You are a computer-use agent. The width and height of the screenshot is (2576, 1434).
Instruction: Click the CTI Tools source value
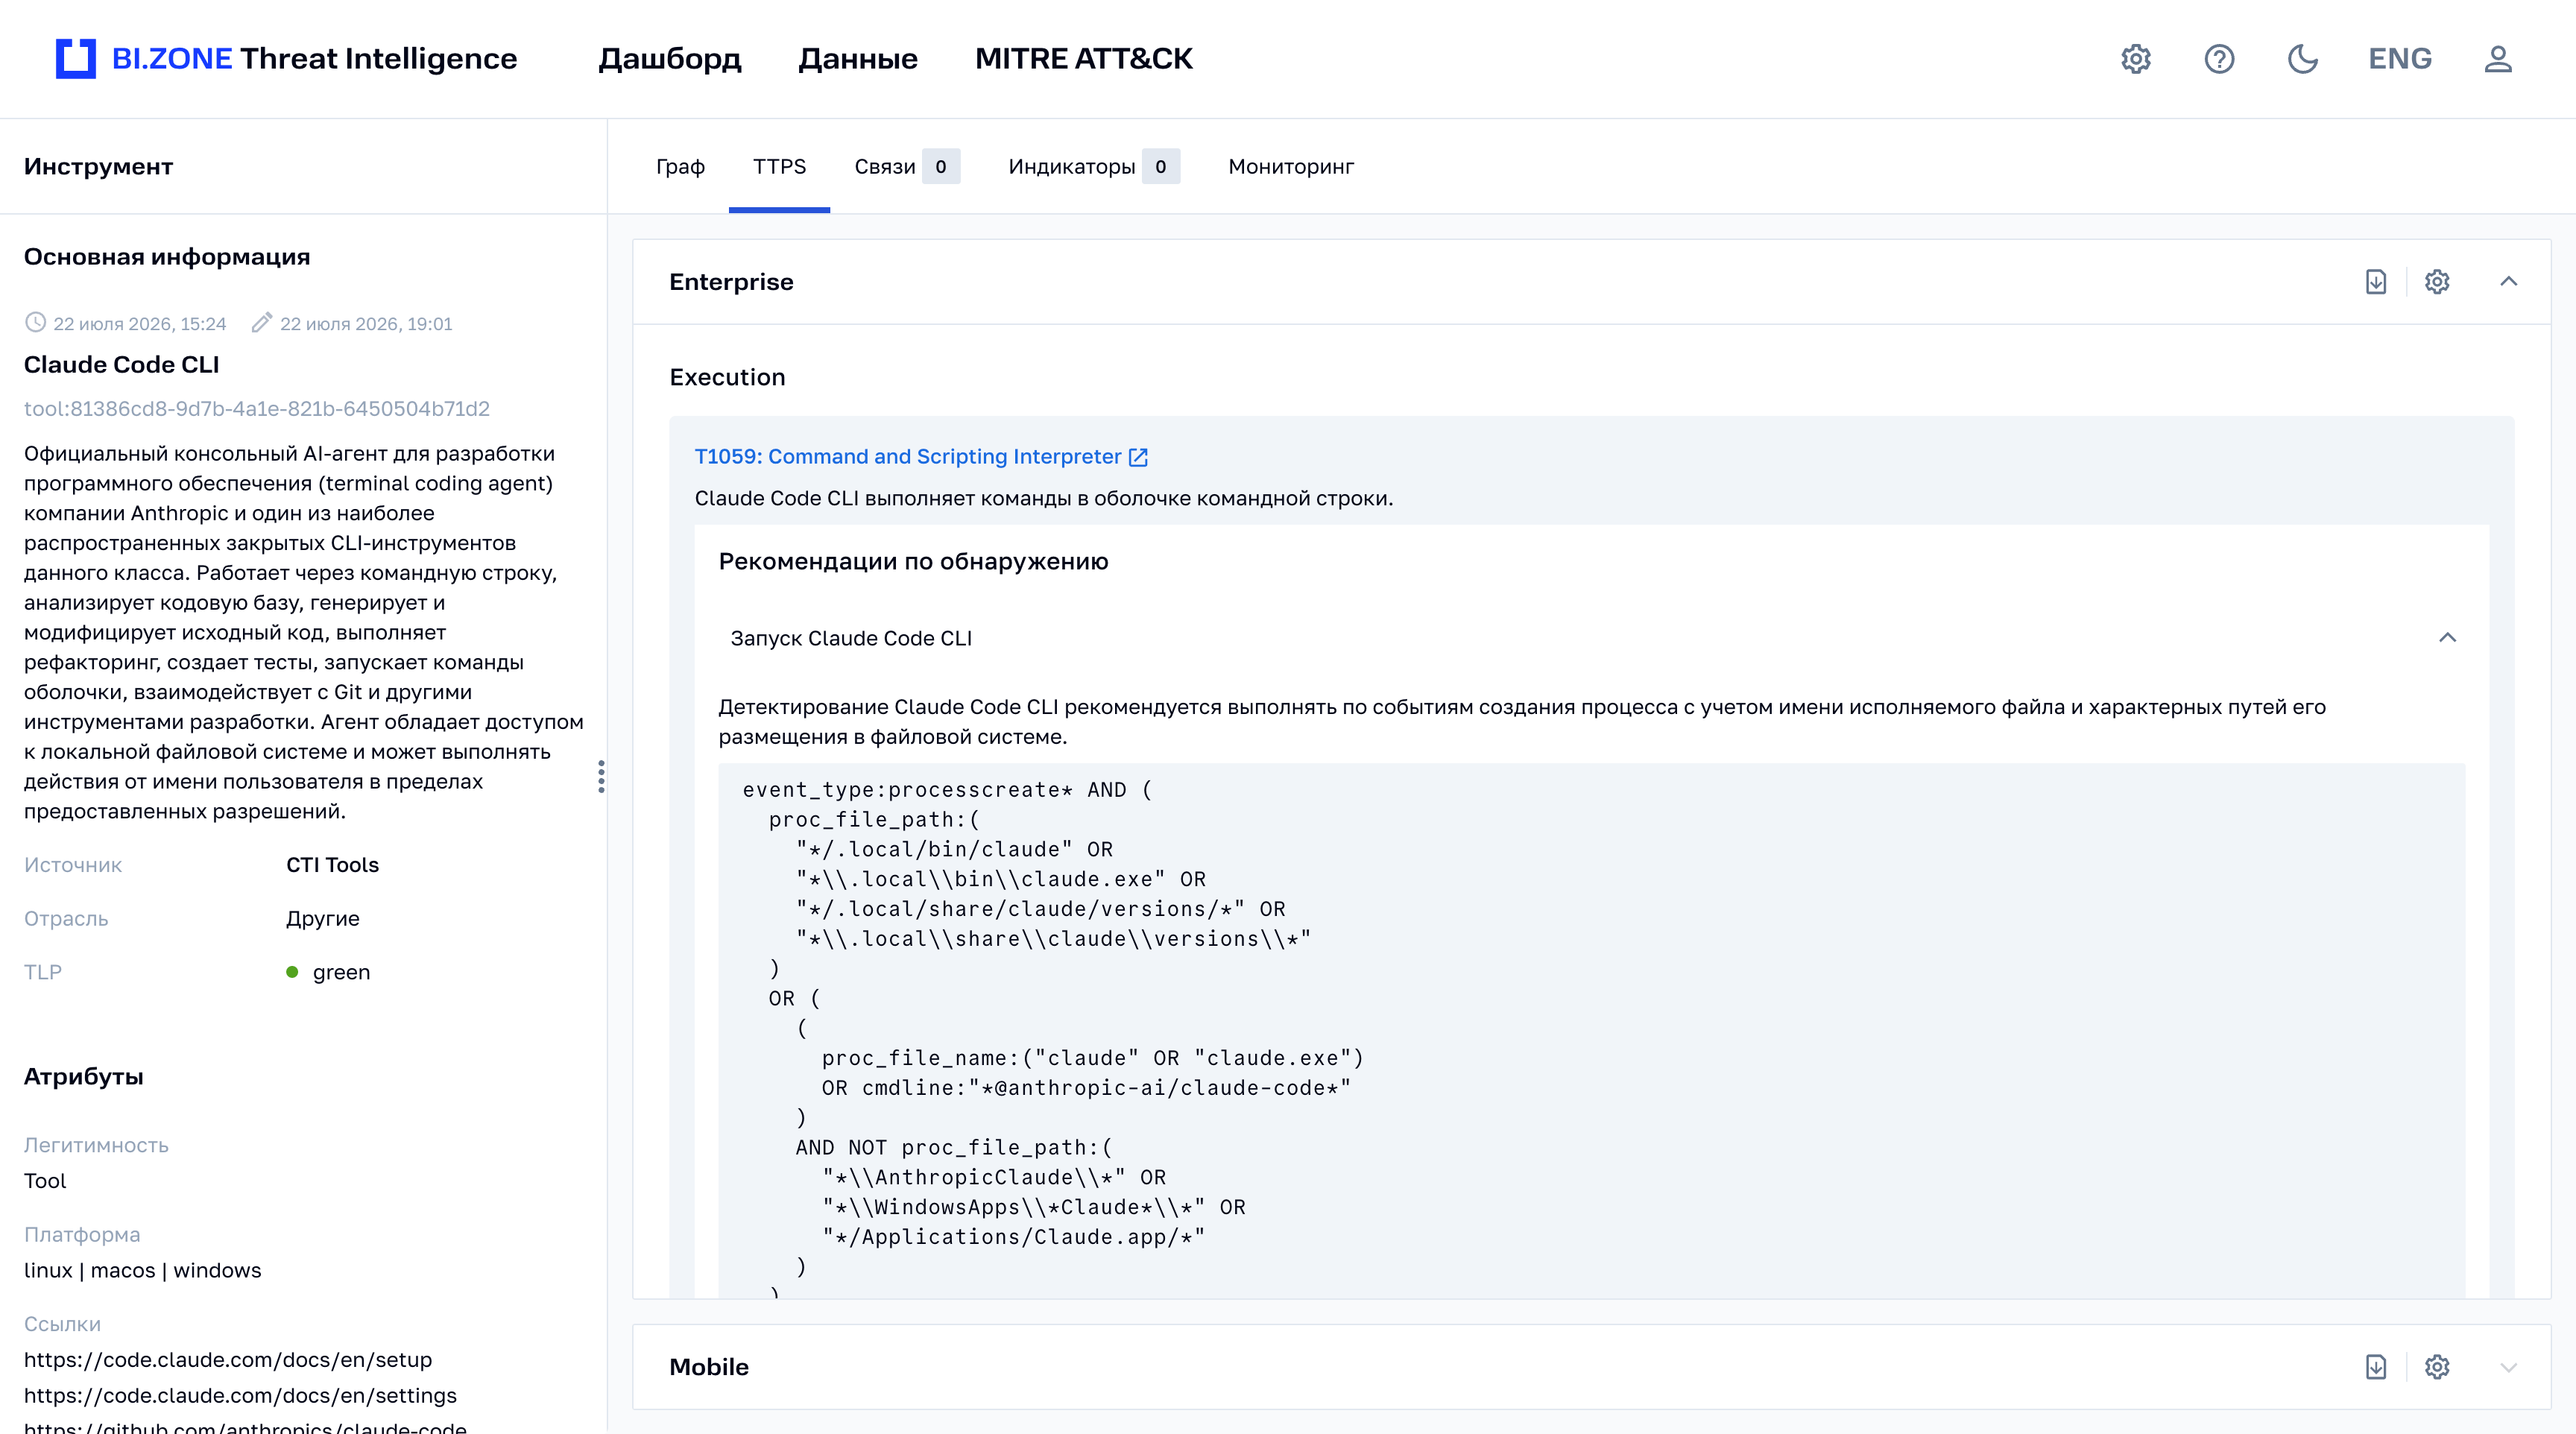[332, 865]
